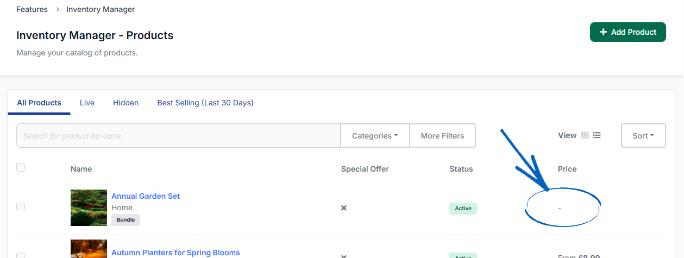Switch to list view icon
Viewport: 684px width, 258px height.
[x=597, y=135]
